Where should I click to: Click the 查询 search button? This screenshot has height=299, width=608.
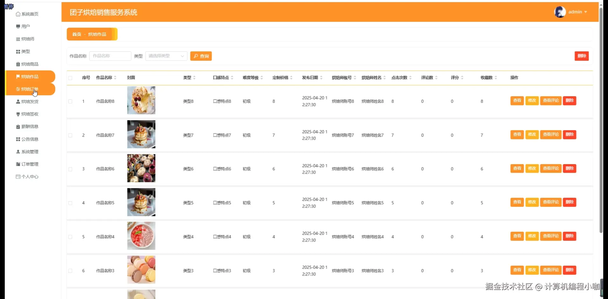click(201, 56)
